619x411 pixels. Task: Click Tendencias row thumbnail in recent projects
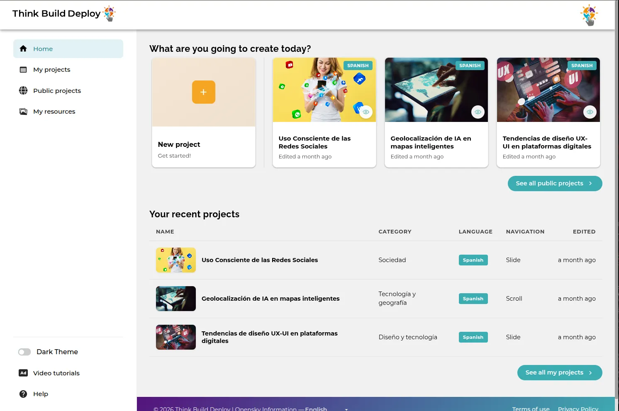[x=176, y=337]
